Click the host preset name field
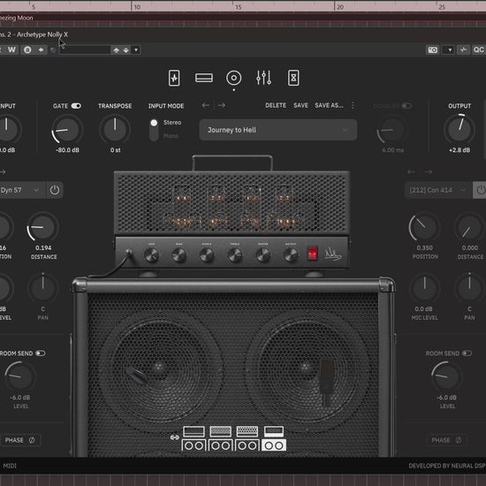Screen dimensions: 486x486 [x=85, y=50]
